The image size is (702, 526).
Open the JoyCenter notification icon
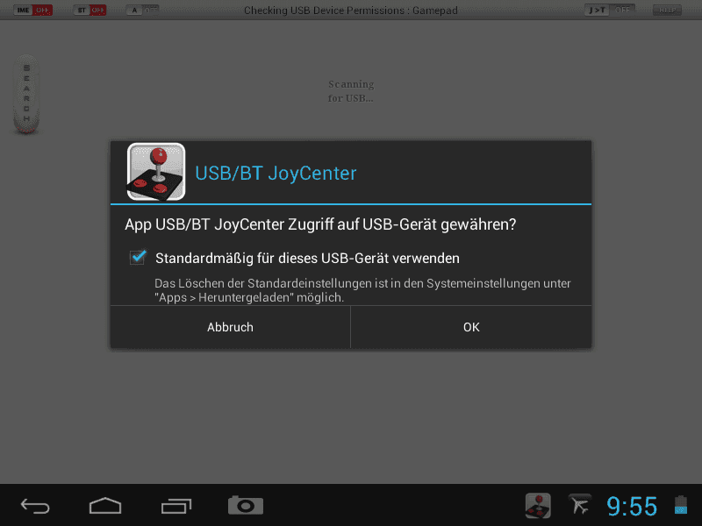(x=538, y=506)
